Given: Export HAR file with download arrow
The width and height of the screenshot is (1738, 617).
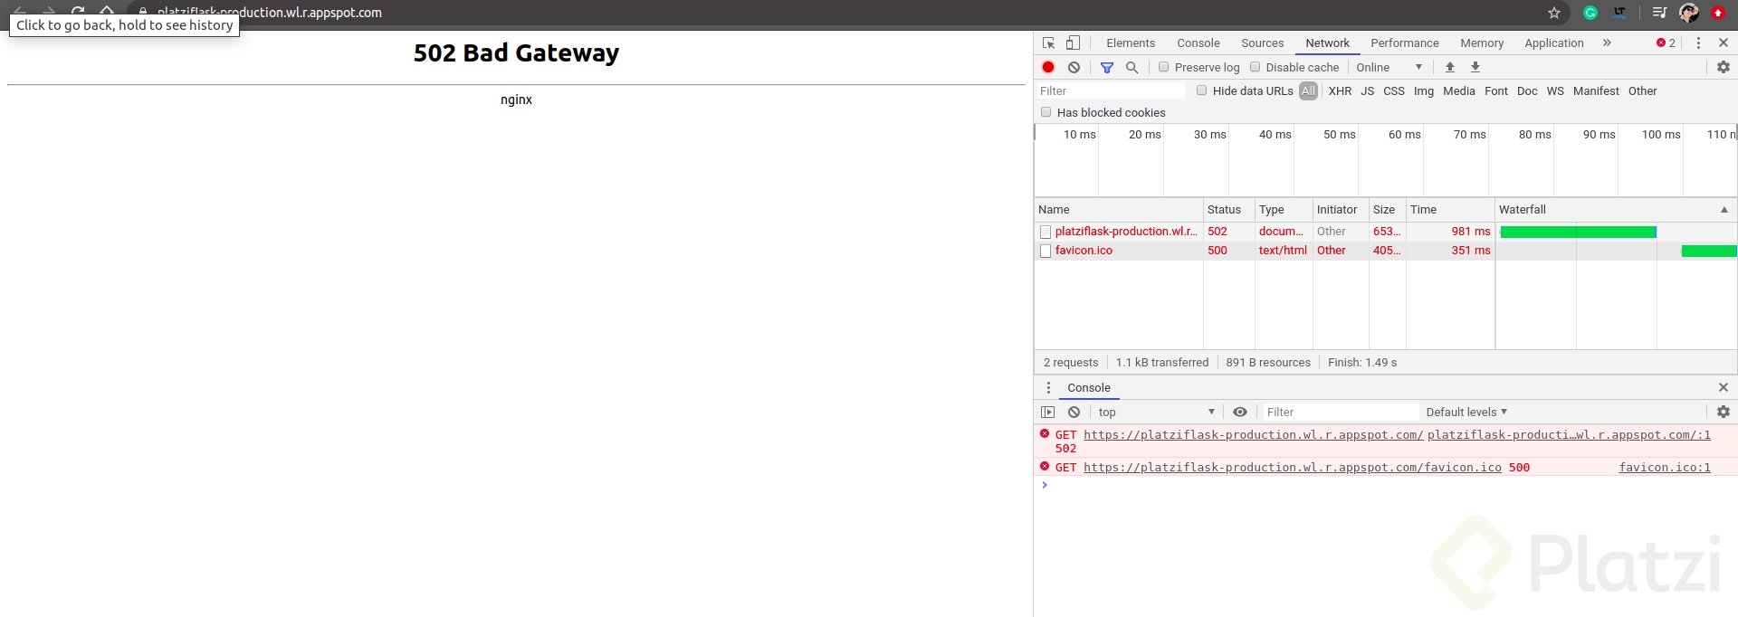Looking at the screenshot, I should coord(1475,67).
